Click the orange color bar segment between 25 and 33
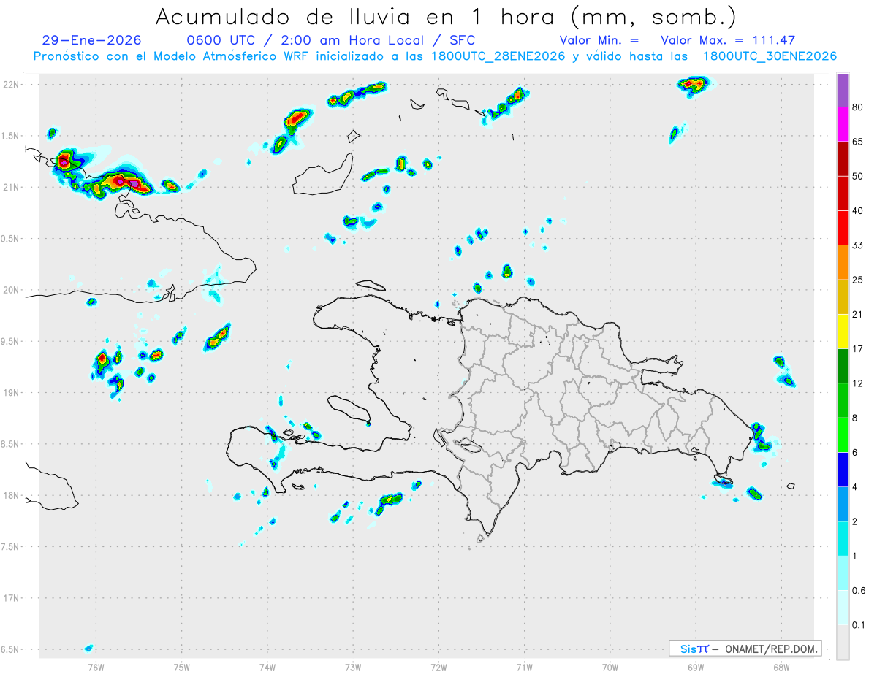The height and width of the screenshot is (677, 877). point(843,262)
